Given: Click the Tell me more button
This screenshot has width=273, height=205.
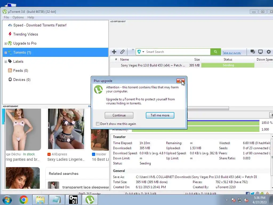Looking at the screenshot, I should pos(160,115).
